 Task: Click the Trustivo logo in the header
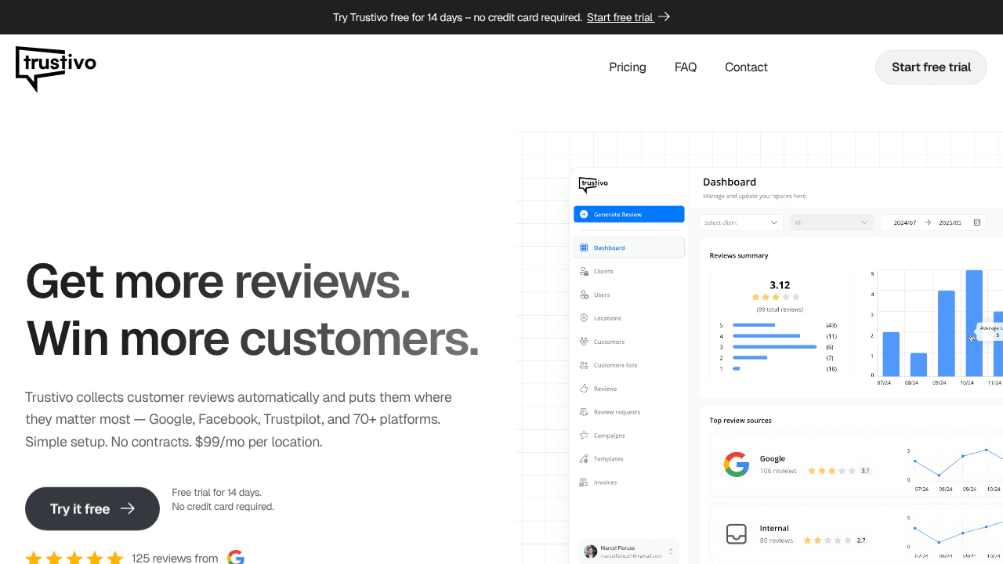click(56, 69)
